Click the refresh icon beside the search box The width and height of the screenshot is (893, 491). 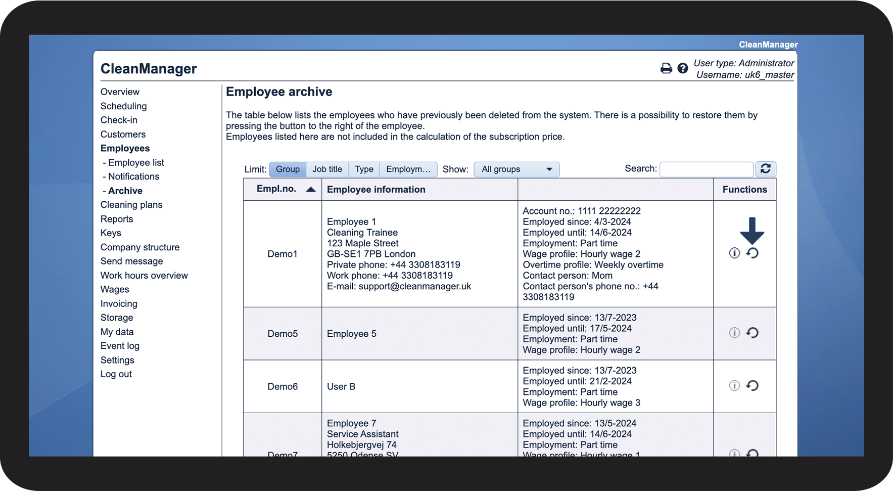(x=765, y=169)
